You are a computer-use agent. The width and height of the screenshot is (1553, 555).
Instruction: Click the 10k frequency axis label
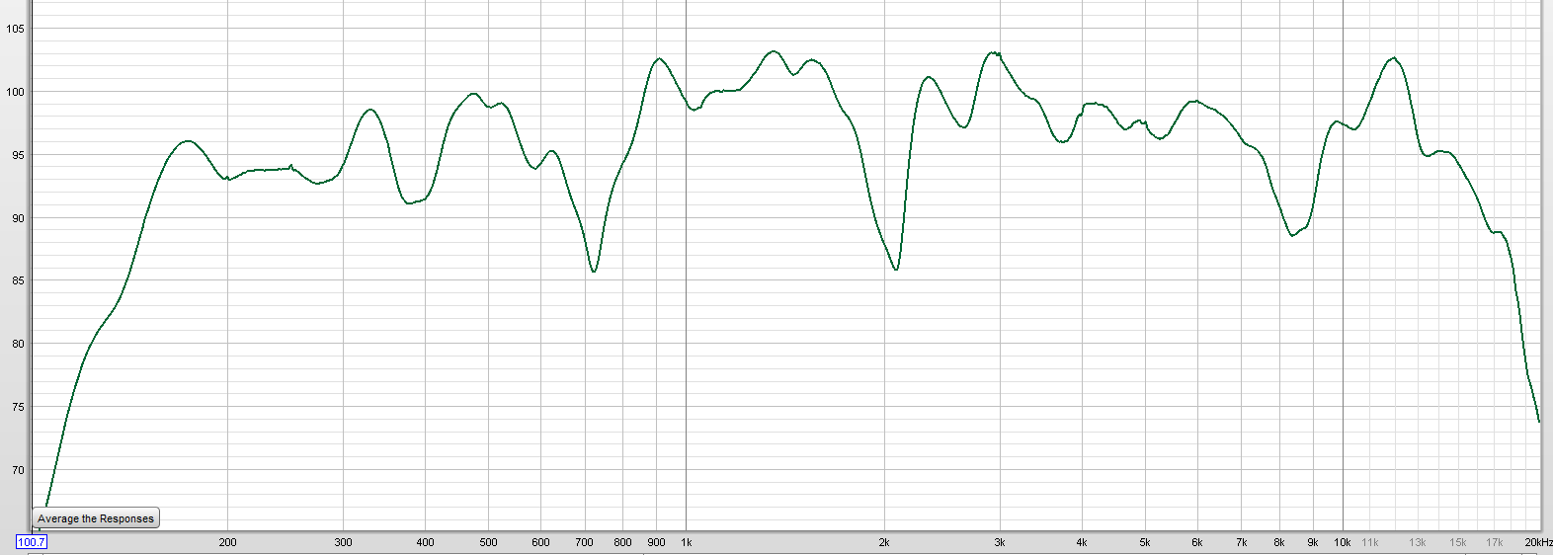point(1343,542)
